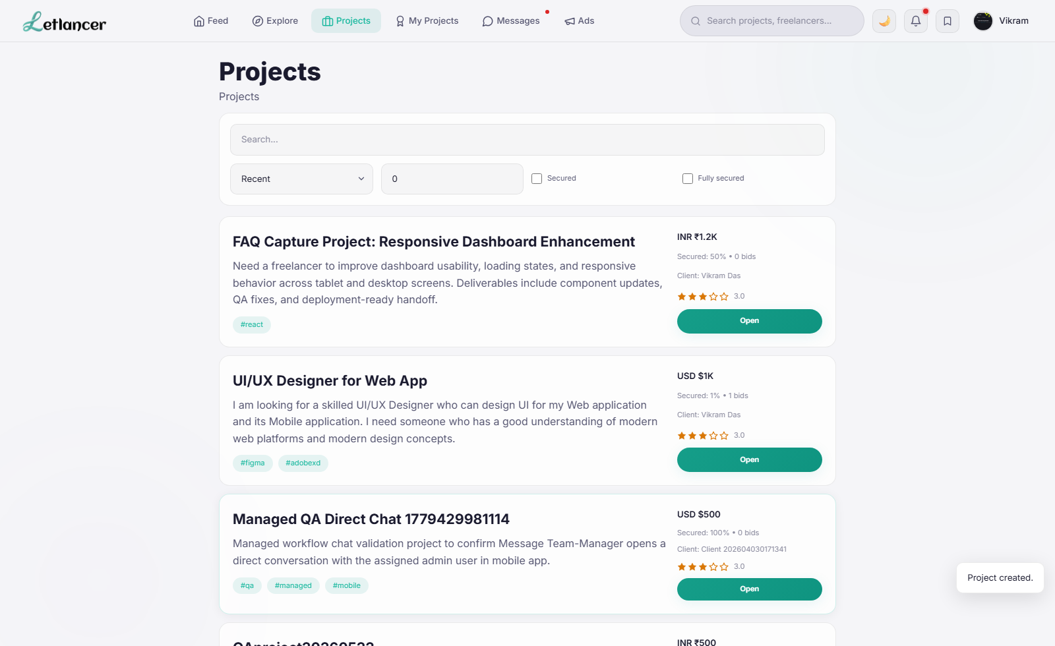Open the Managed QA Direct Chat button
Image resolution: width=1055 pixels, height=646 pixels.
tap(750, 589)
